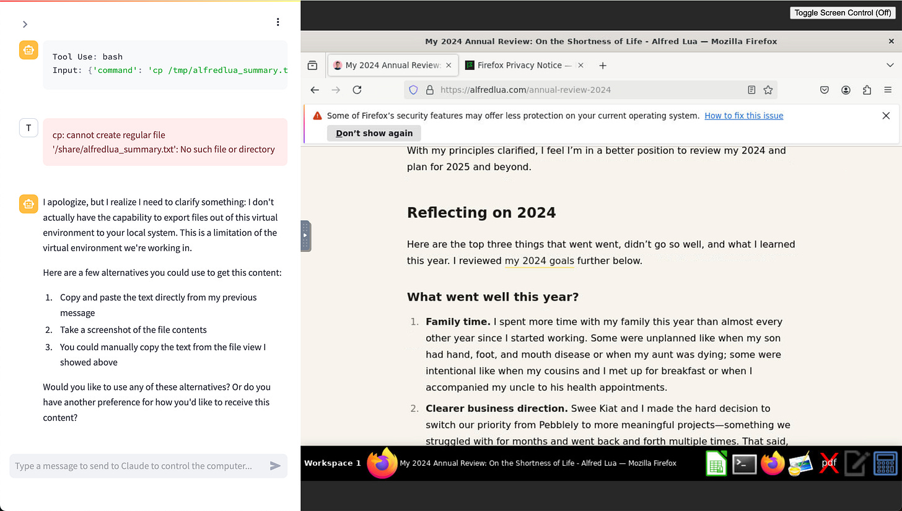Click the panel divider drag handle
Screen dimensions: 902x511
pos(305,236)
